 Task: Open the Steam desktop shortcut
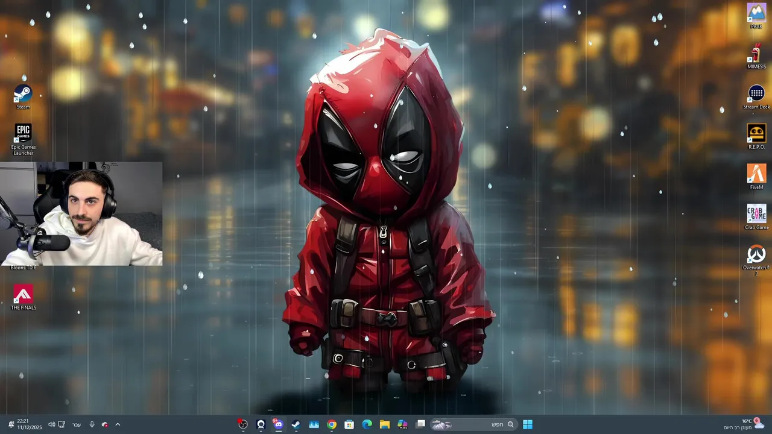23,97
